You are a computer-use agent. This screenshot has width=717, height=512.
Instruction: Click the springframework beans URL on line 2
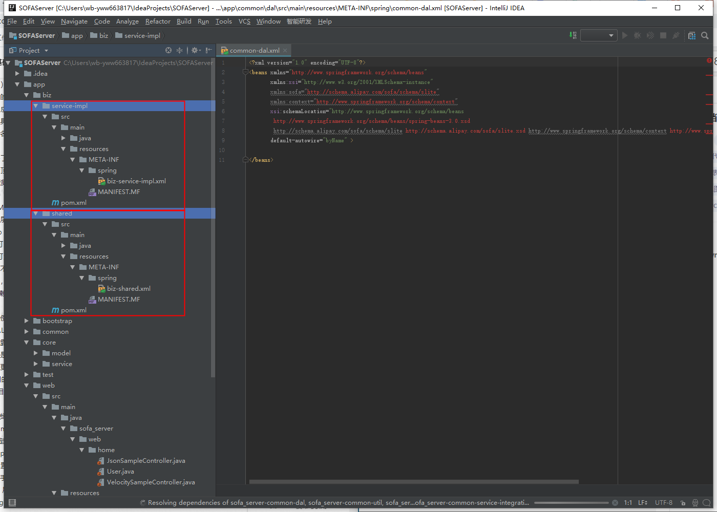tap(357, 72)
